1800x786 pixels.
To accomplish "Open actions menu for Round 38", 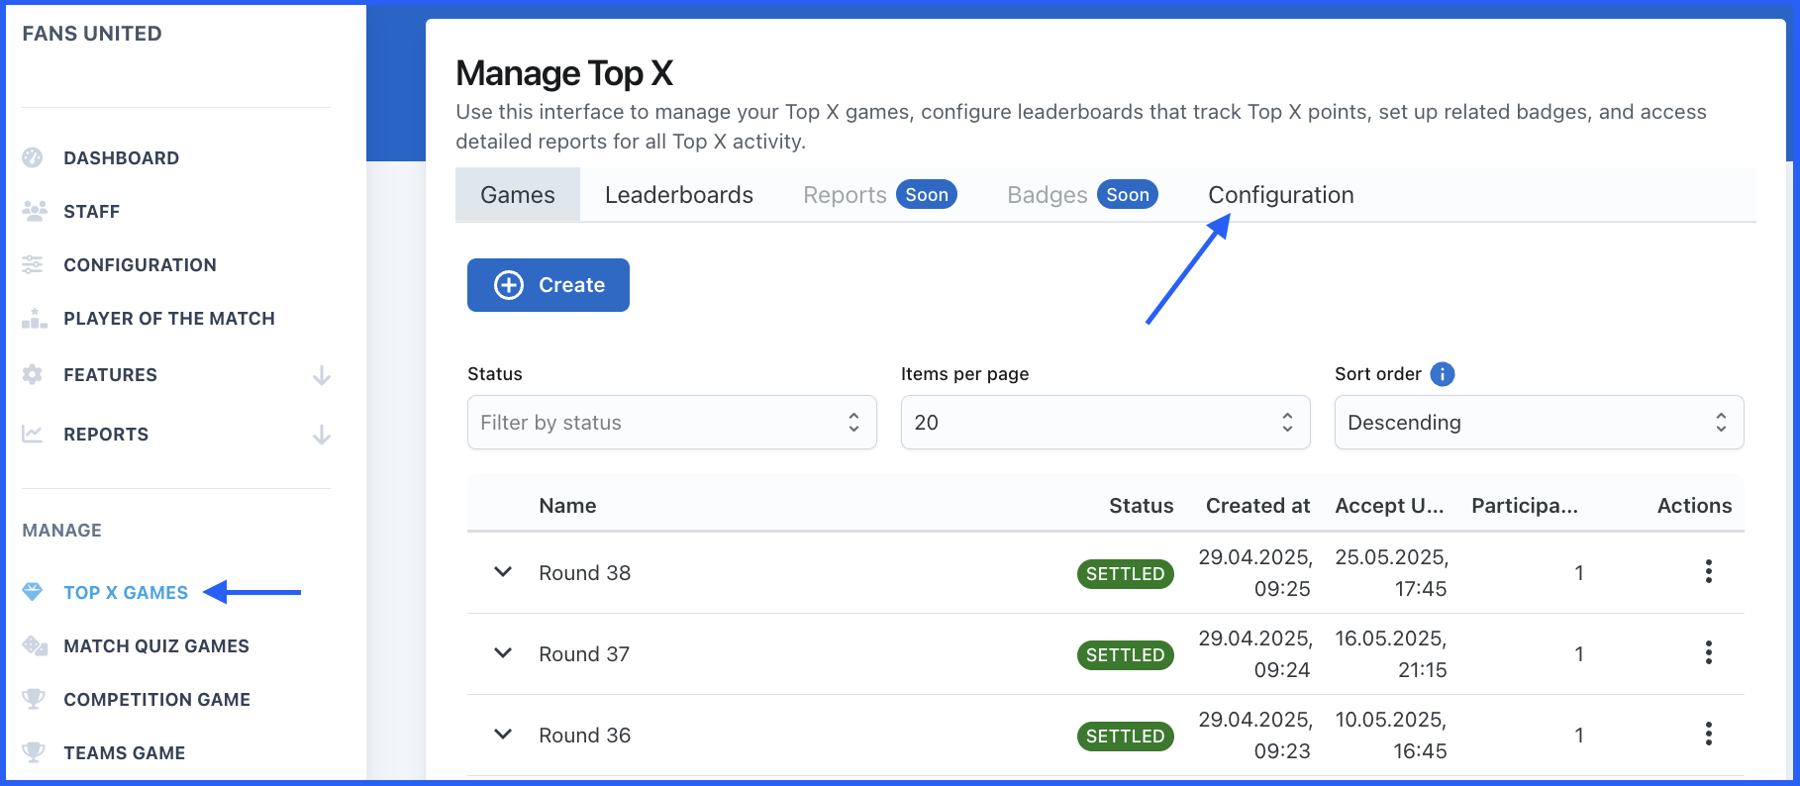I will 1708,572.
